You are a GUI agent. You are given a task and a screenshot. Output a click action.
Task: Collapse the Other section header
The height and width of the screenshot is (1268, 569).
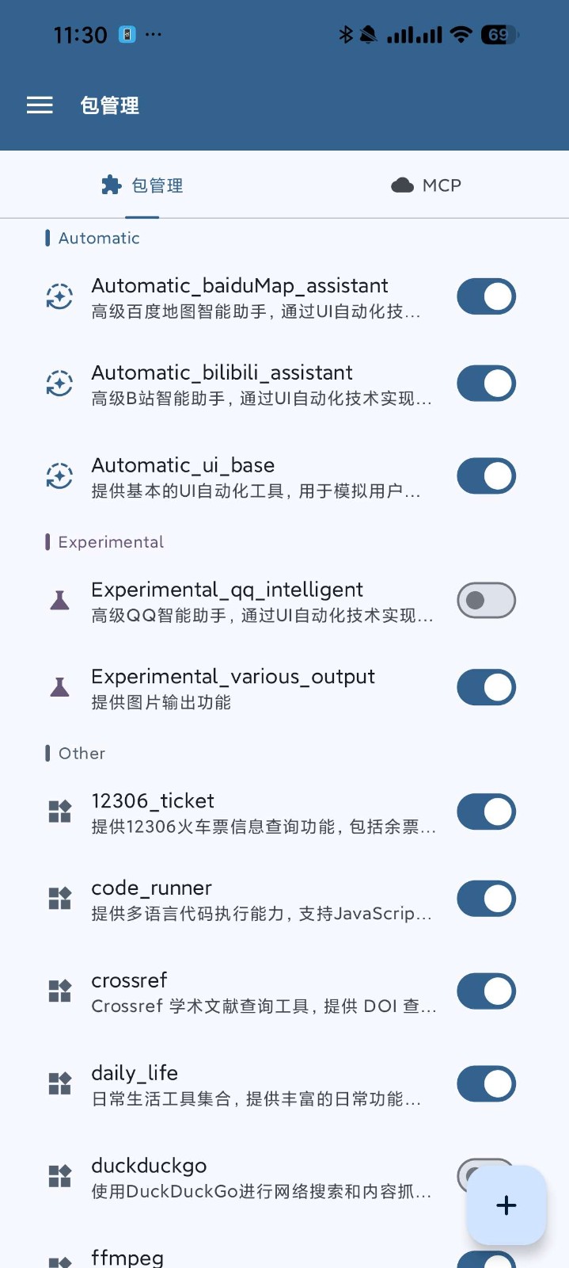tap(82, 753)
